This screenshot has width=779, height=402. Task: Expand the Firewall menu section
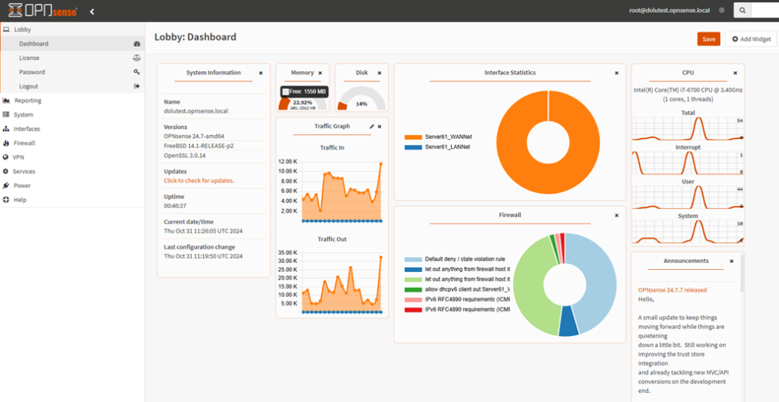[72, 143]
